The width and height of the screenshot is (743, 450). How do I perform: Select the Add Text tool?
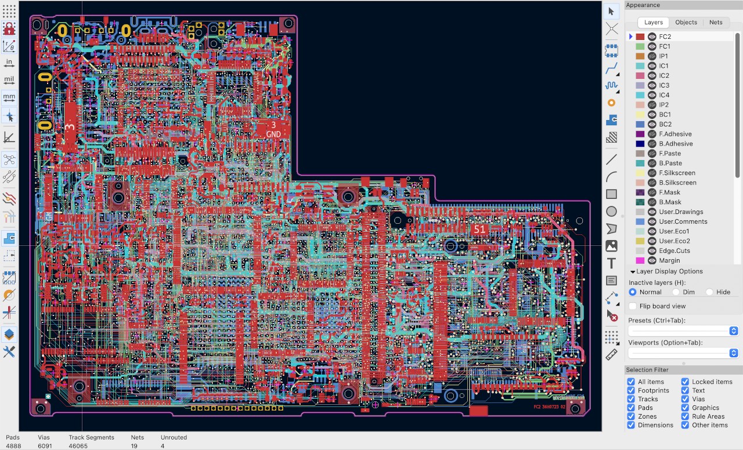611,263
